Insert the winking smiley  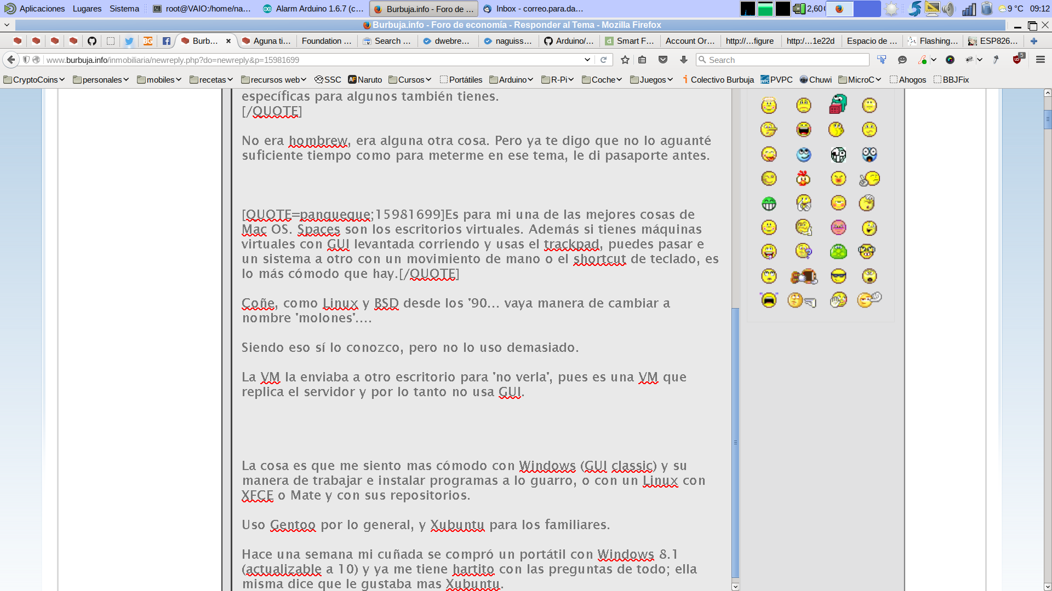769,178
